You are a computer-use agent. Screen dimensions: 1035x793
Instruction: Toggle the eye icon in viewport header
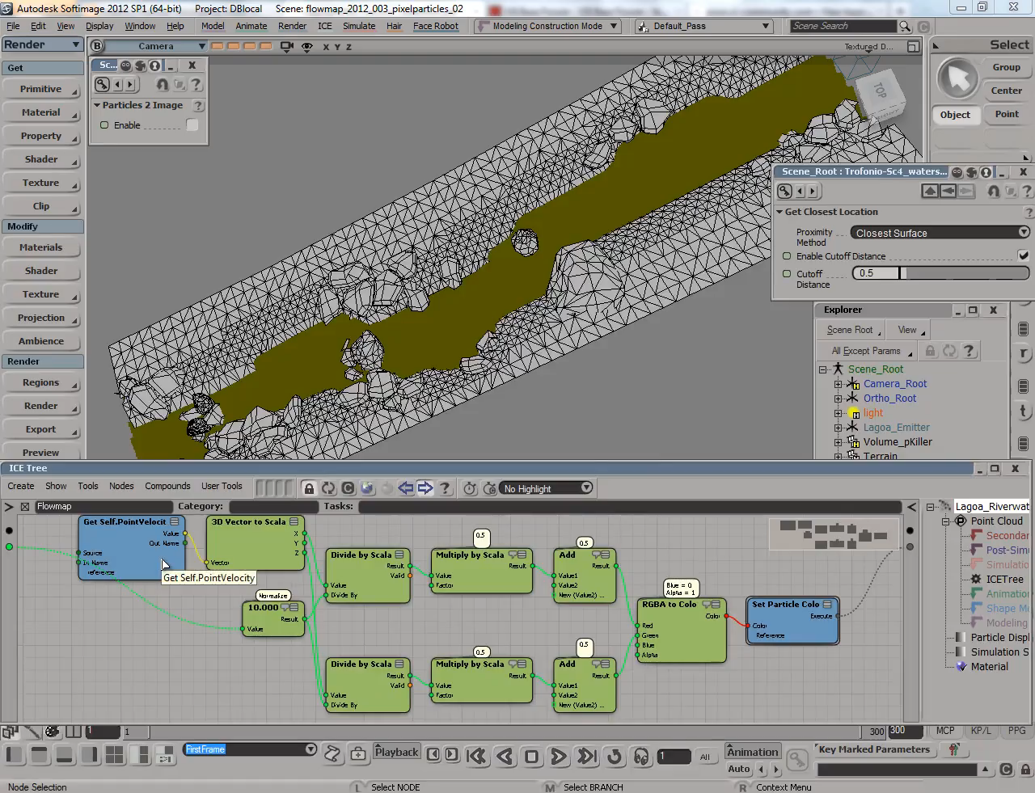(x=307, y=47)
